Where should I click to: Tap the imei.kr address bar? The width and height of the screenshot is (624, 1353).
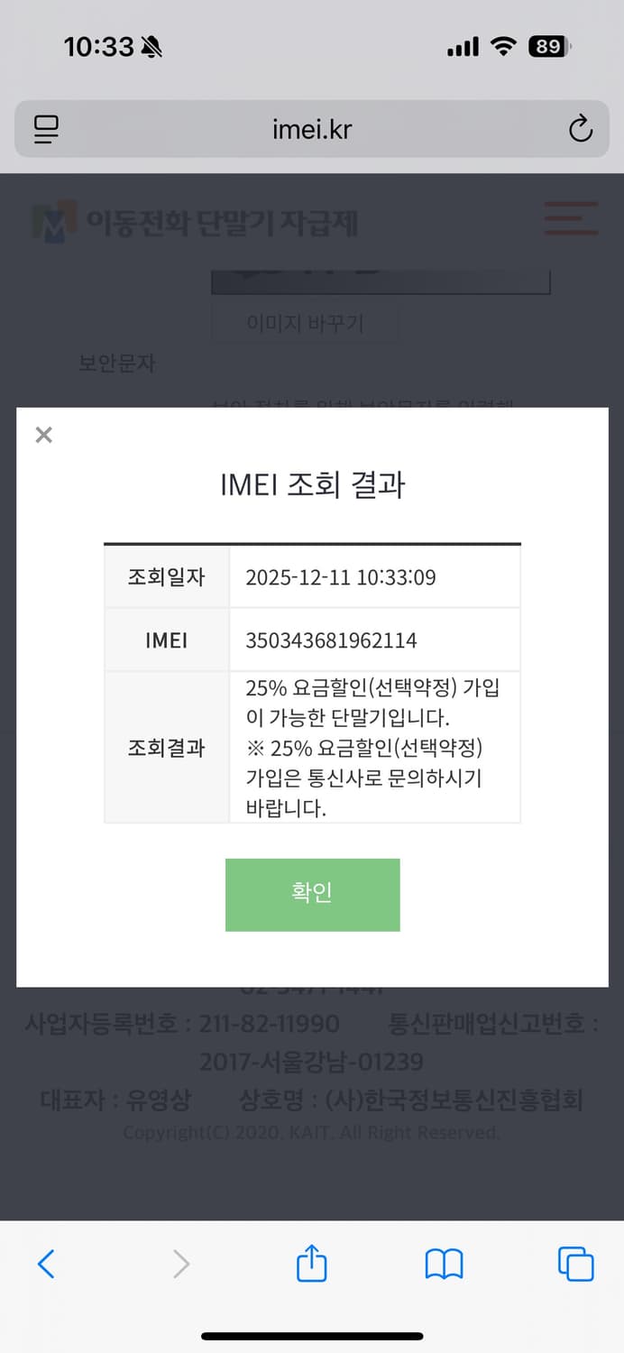pos(312,129)
